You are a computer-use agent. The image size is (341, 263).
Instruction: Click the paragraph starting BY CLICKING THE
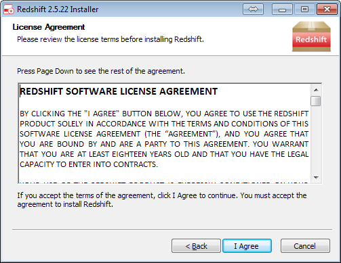(164, 139)
